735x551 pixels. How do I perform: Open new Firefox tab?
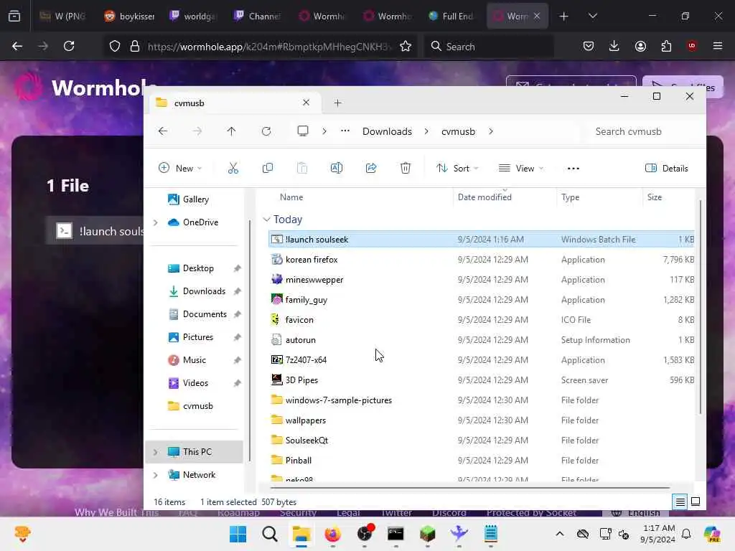(x=564, y=16)
